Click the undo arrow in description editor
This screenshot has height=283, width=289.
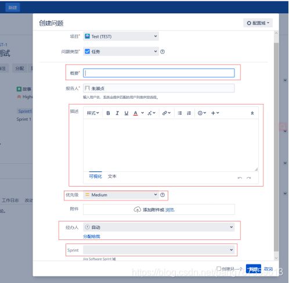click(240, 178)
